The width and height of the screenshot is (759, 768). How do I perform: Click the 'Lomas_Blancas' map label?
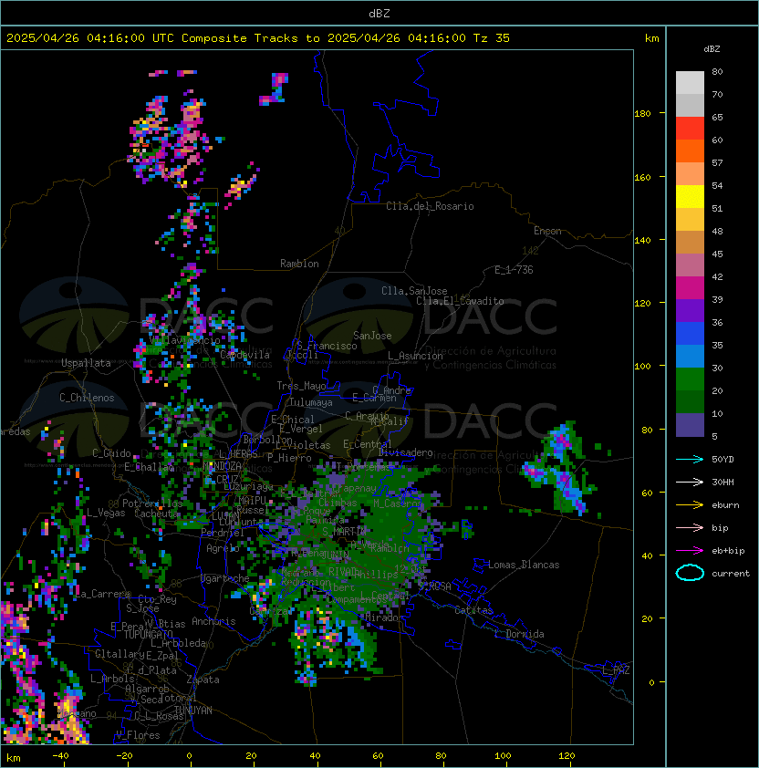524,565
